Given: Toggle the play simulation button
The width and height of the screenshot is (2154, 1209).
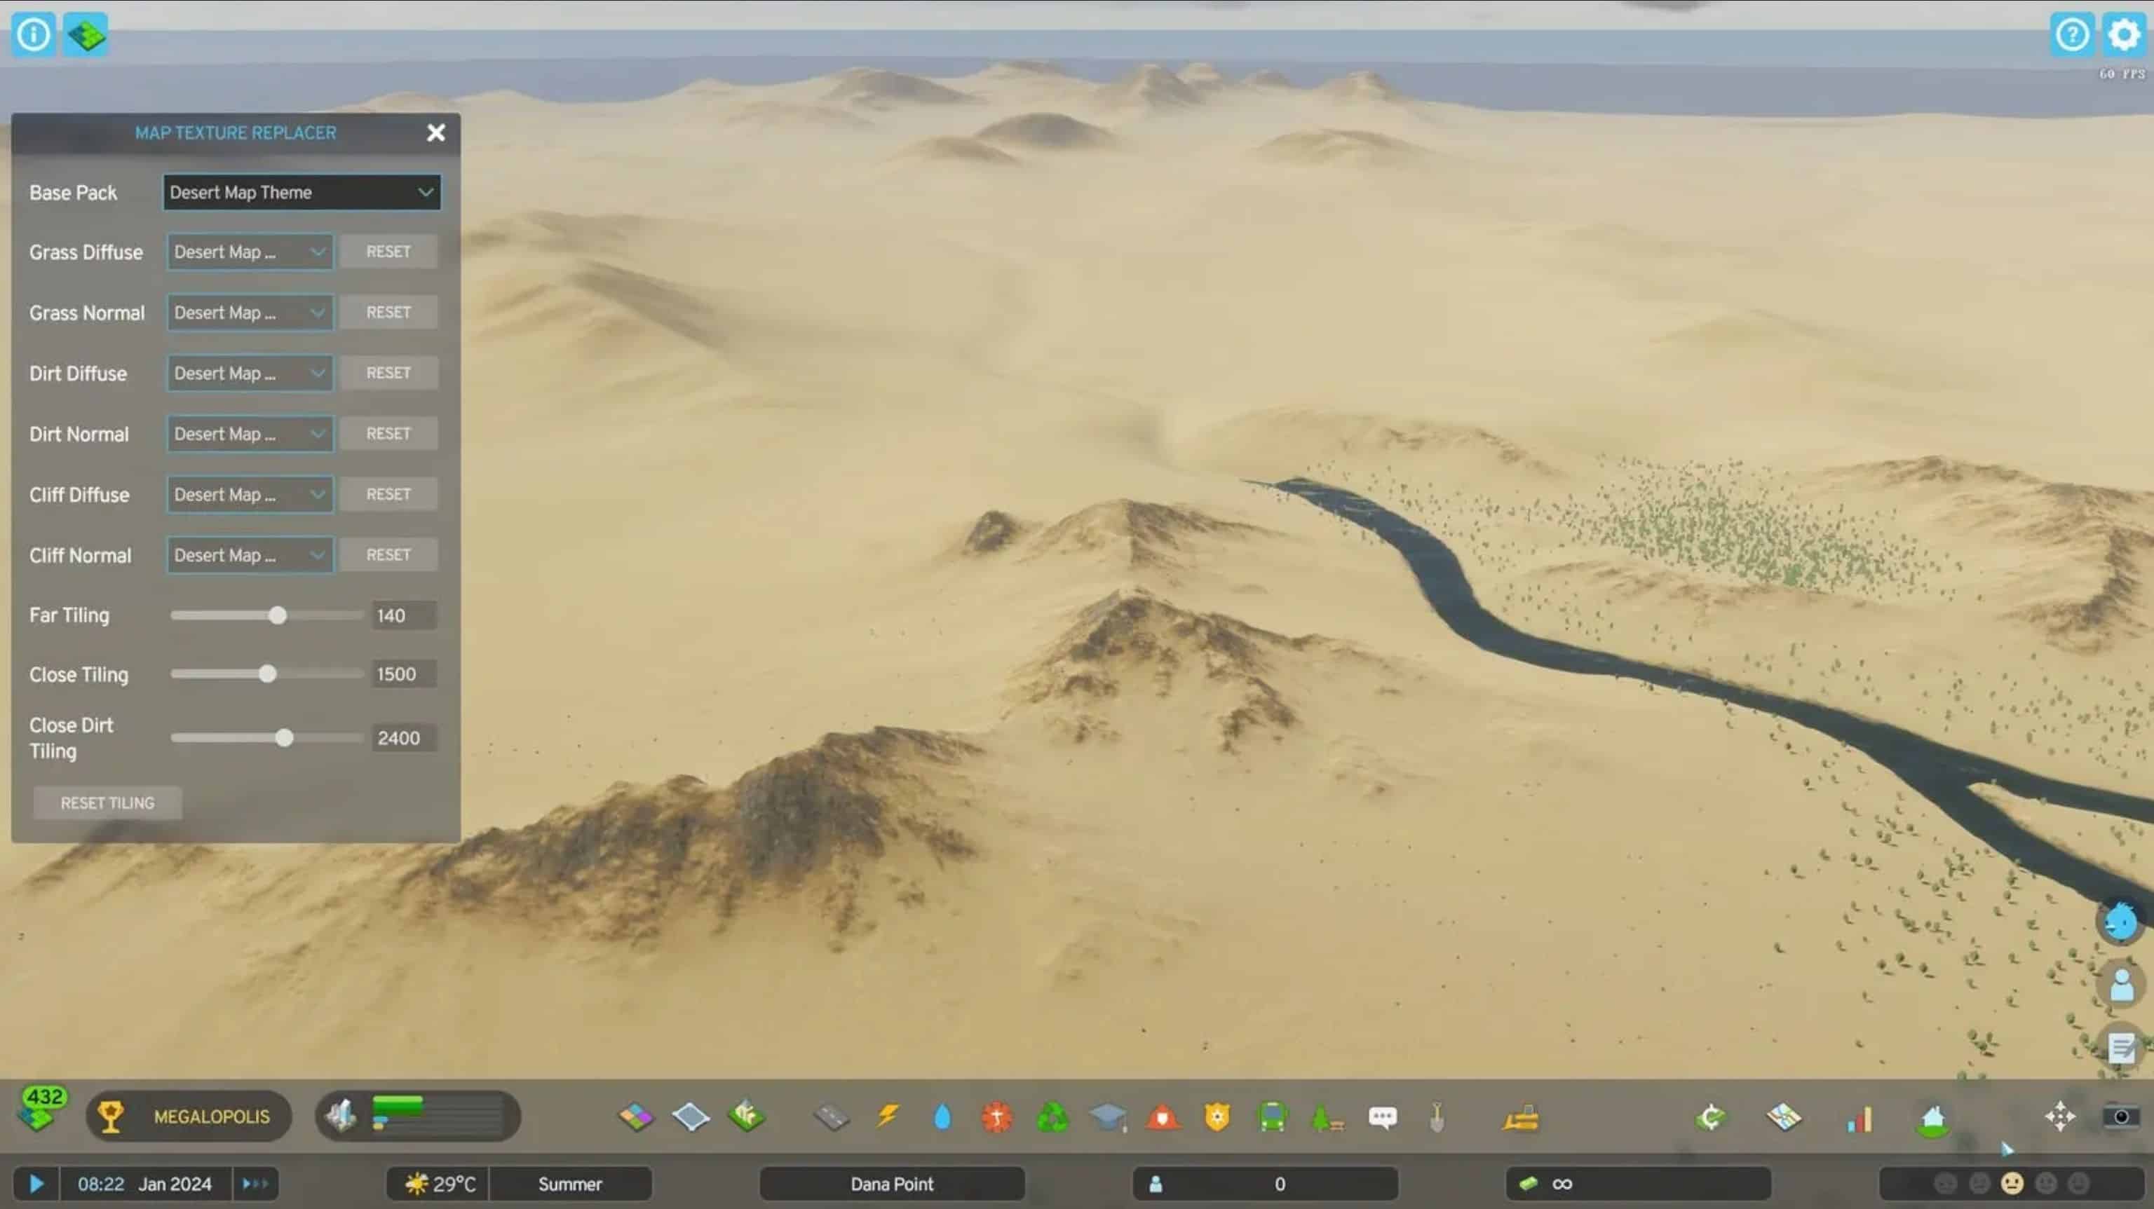Looking at the screenshot, I should (x=36, y=1184).
